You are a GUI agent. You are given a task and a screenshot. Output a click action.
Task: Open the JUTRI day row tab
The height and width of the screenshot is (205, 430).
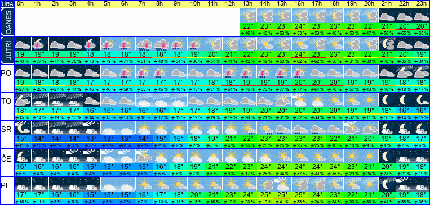tap(7, 50)
